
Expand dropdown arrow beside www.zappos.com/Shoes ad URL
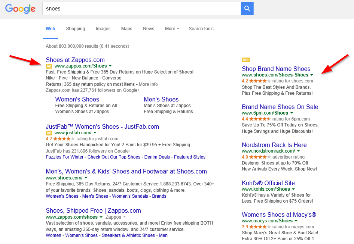coord(110,66)
